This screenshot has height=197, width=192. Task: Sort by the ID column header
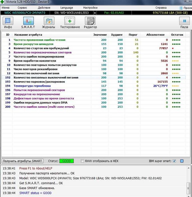[x=8, y=35]
